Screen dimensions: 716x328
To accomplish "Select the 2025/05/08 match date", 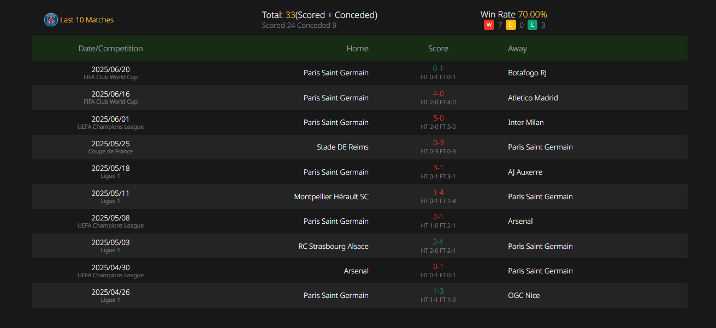I will [x=110, y=218].
